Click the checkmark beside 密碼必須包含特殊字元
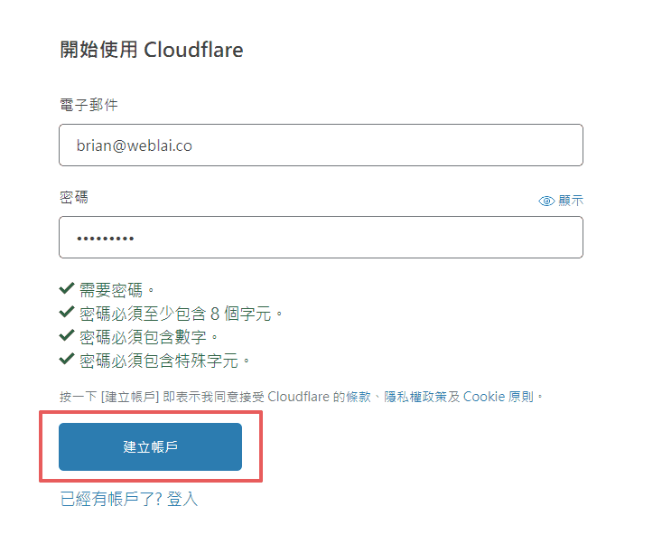662x544 pixels. (x=67, y=360)
